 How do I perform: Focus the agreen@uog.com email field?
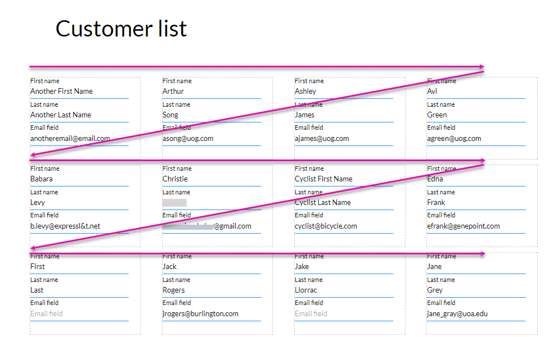click(x=475, y=139)
